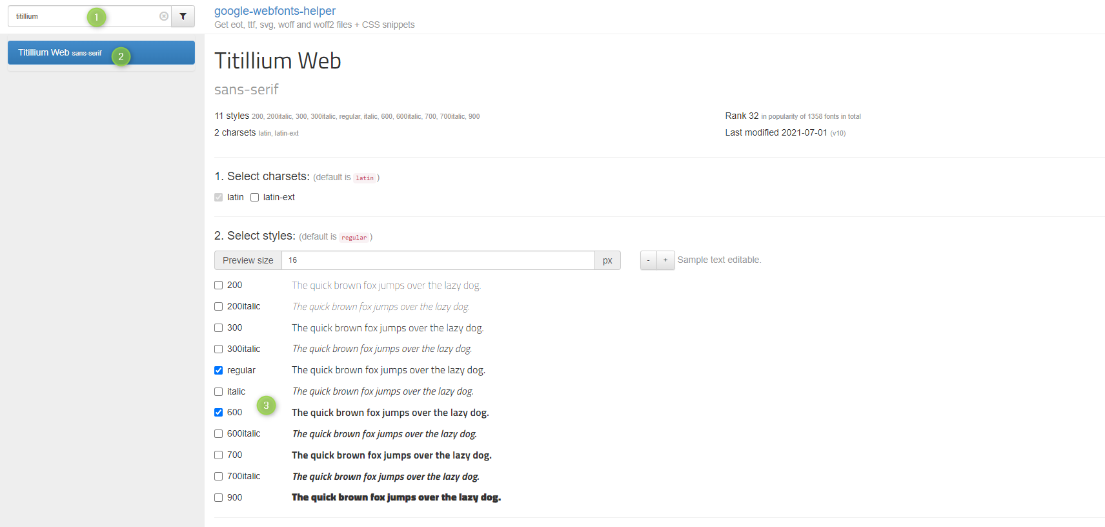Viewport: 1105px width, 527px height.
Task: Click the Select charsets section heading
Action: 262,176
